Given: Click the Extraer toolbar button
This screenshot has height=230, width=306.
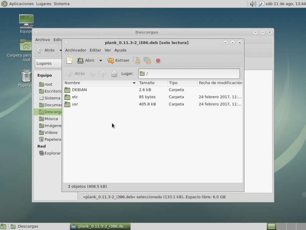Looking at the screenshot, I should pos(118,60).
